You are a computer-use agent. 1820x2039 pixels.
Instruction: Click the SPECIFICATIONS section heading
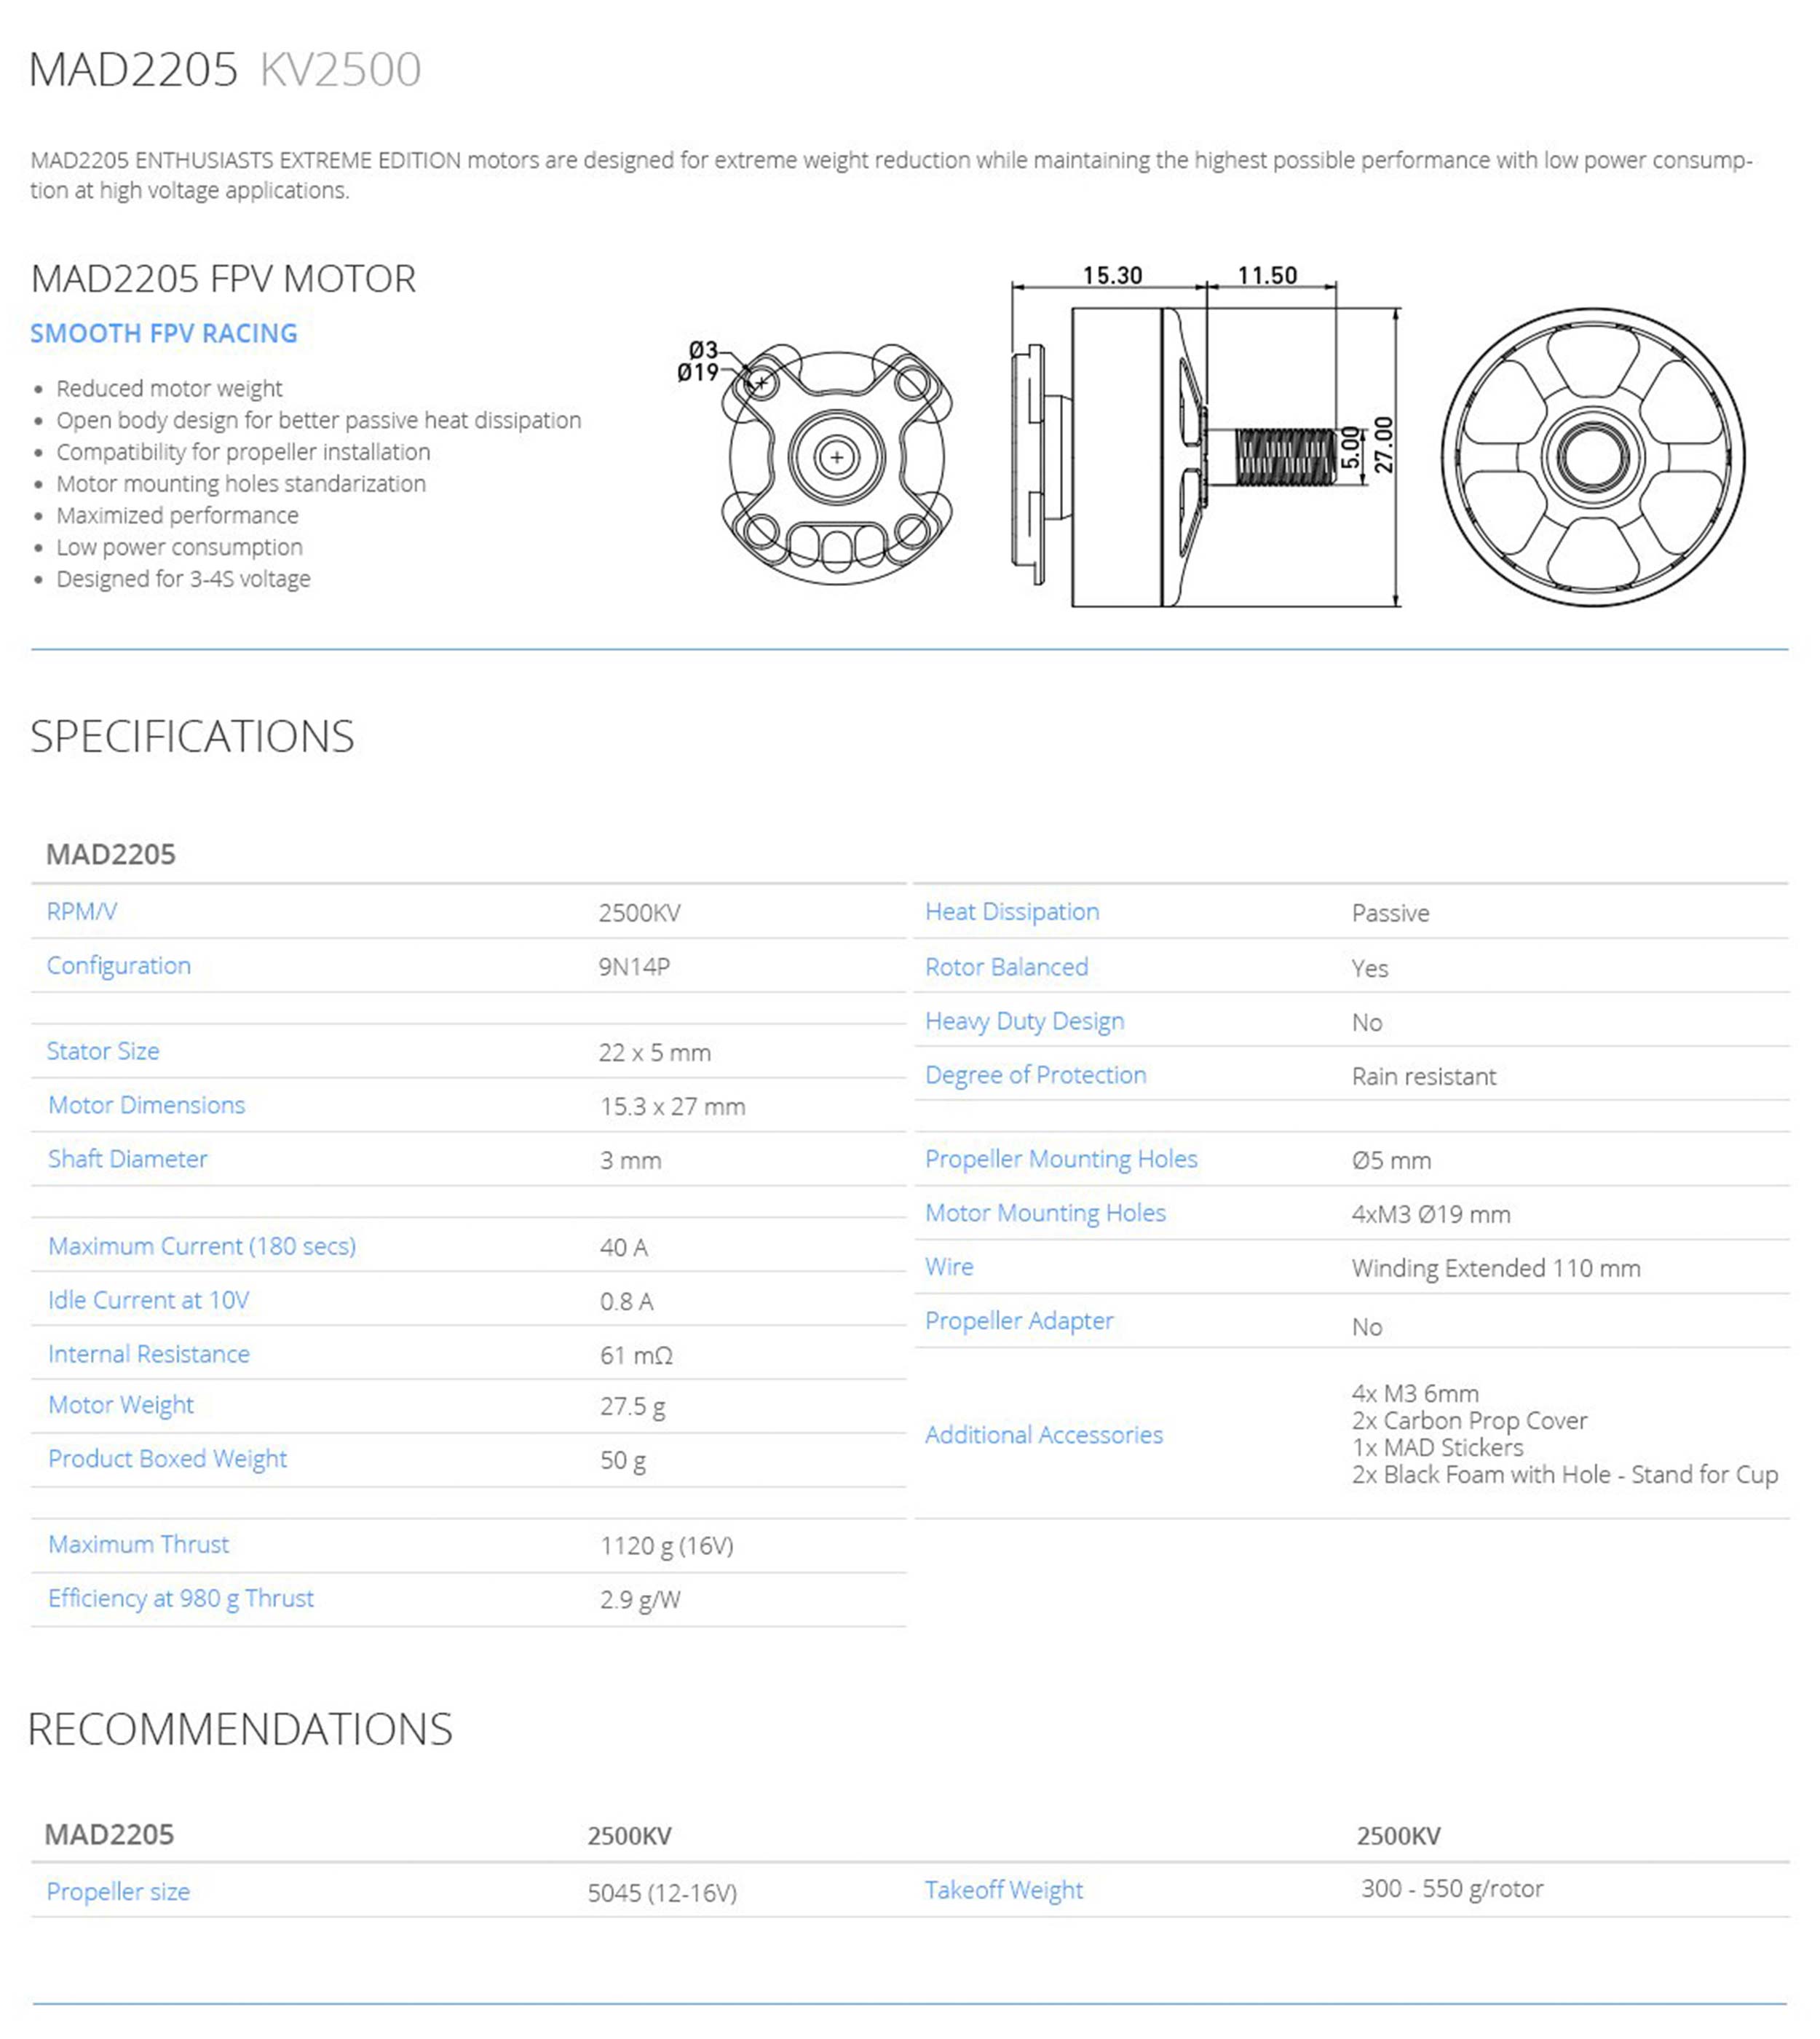(192, 737)
